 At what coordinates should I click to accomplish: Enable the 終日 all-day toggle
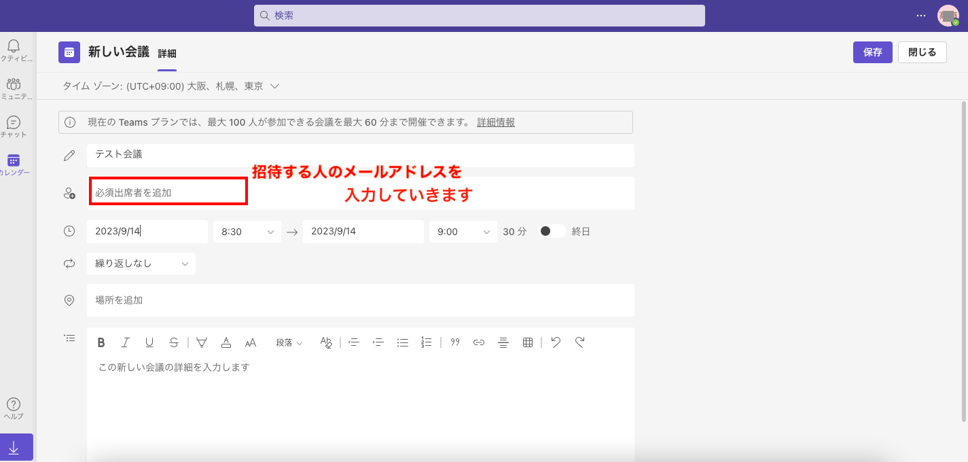click(552, 231)
